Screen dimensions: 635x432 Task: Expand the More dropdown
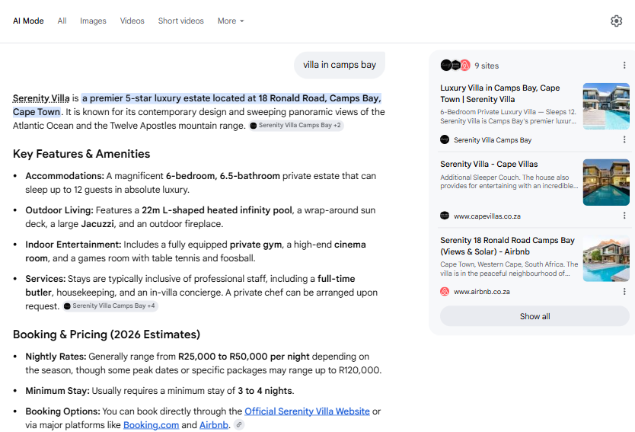coord(231,21)
